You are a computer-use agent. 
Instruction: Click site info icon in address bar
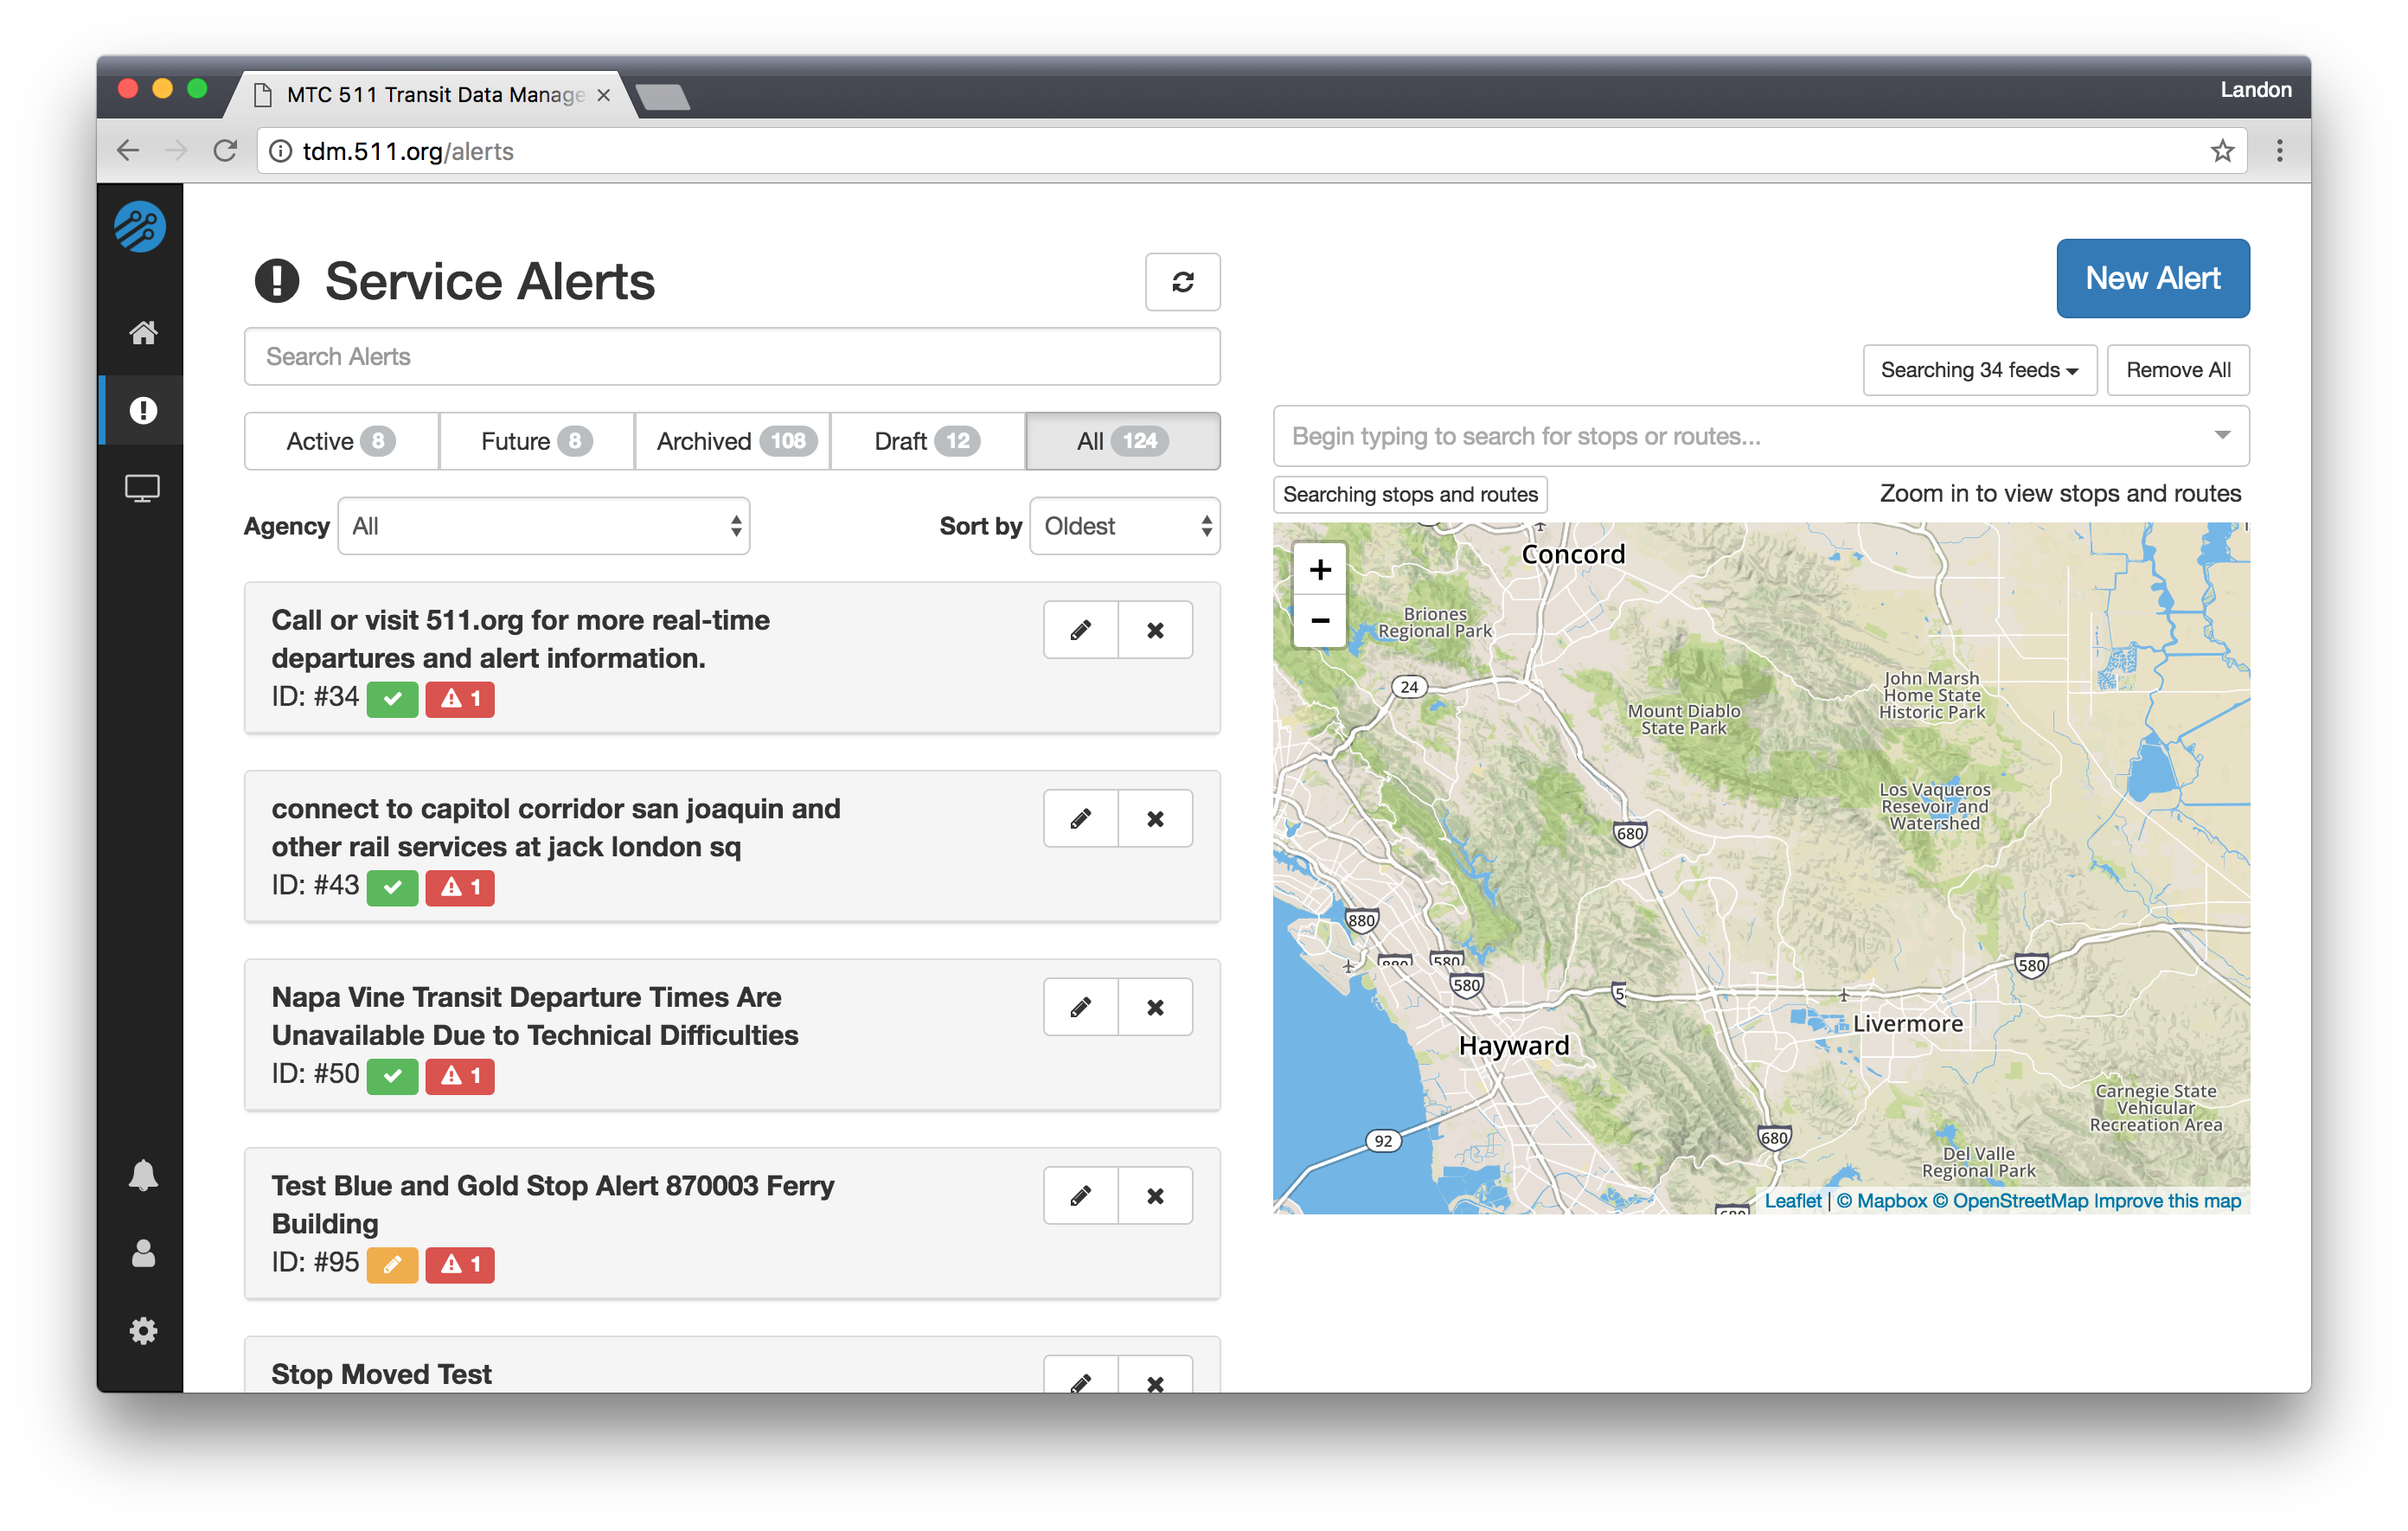click(282, 151)
